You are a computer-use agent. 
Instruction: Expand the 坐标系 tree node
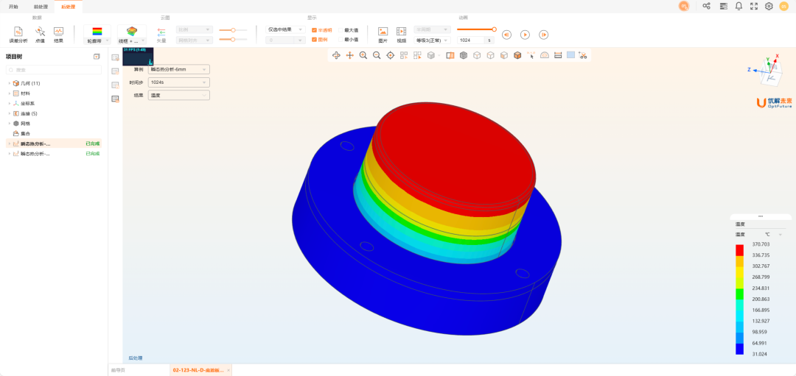click(9, 103)
